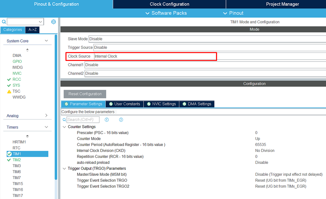The width and height of the screenshot is (326, 199).
Task: Open the settings gear icon
Action: (x=54, y=22)
